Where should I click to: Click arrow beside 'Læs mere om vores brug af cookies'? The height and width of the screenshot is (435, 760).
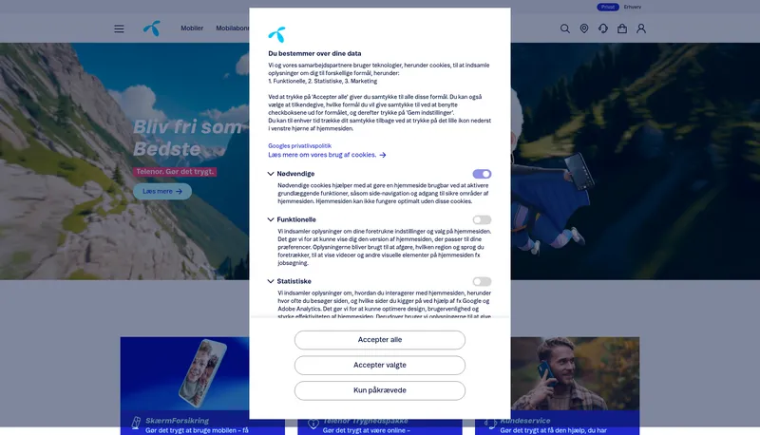tap(383, 155)
